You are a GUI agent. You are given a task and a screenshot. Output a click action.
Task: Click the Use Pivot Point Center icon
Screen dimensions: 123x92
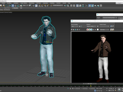(x=30, y=6)
